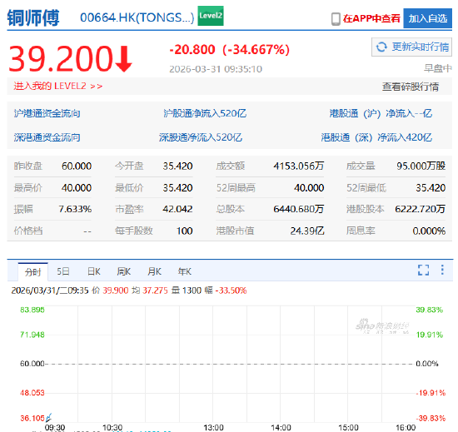Click chart axis value 71.948
This screenshot has width=458, height=432.
coord(32,335)
